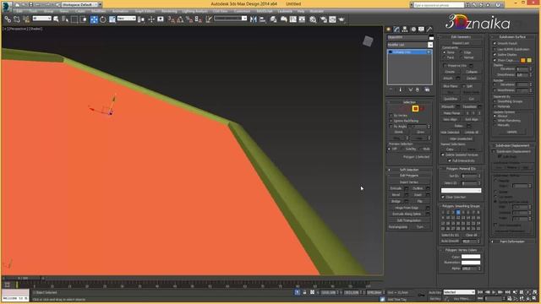This screenshot has height=304, width=541.
Task: Expand the Soft Selection rollout
Action: (x=409, y=170)
